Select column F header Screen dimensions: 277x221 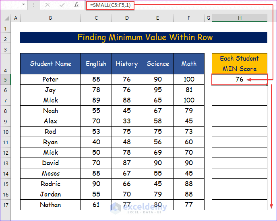click(189, 18)
